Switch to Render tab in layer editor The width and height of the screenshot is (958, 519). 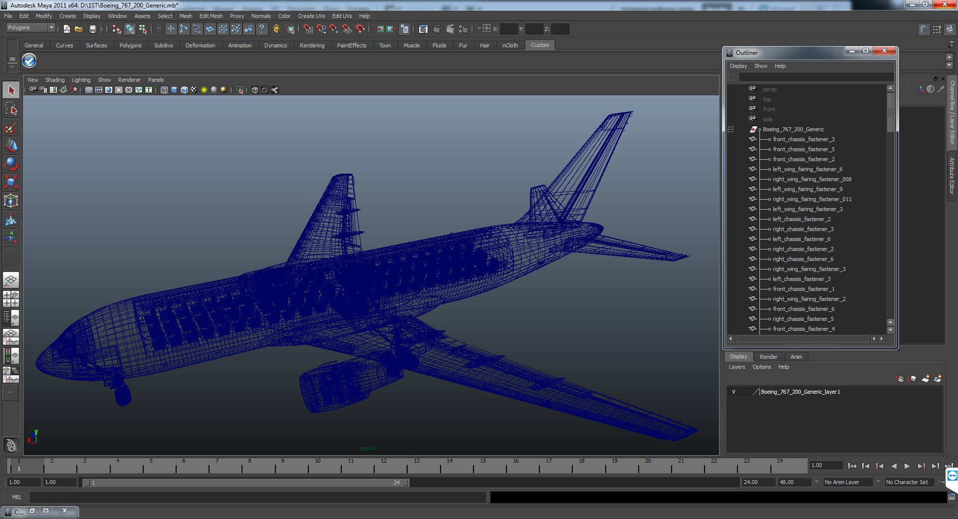coord(768,357)
